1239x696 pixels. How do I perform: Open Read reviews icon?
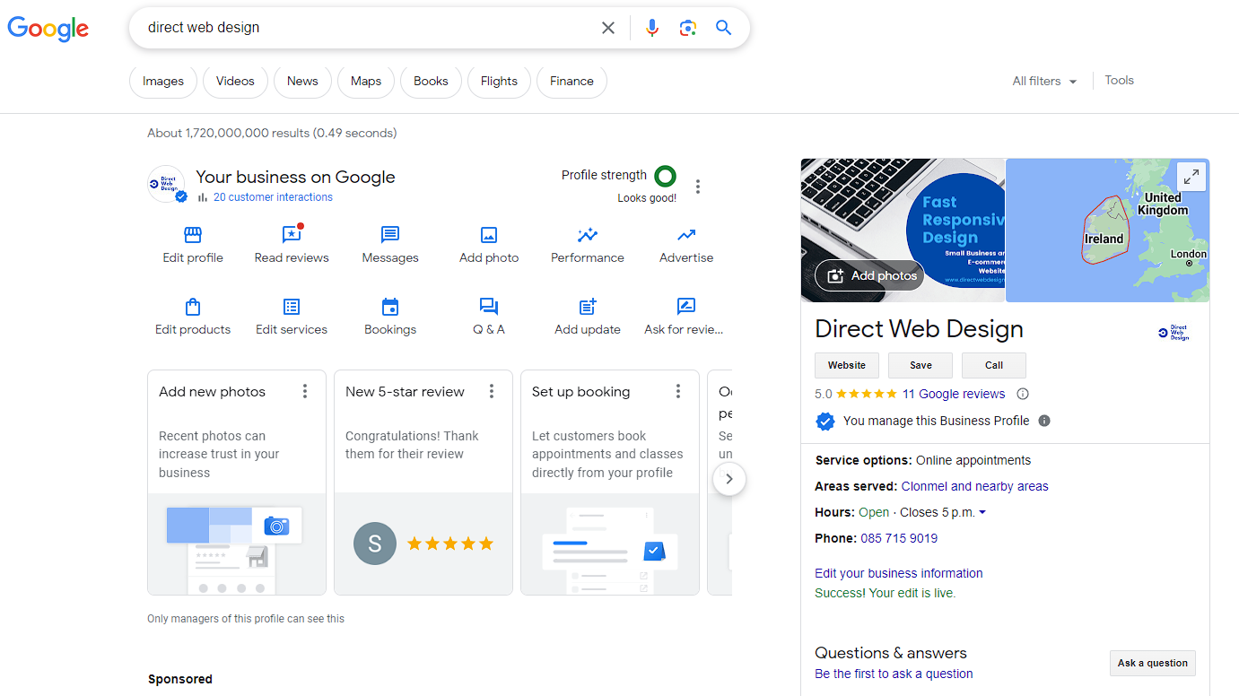tap(292, 235)
